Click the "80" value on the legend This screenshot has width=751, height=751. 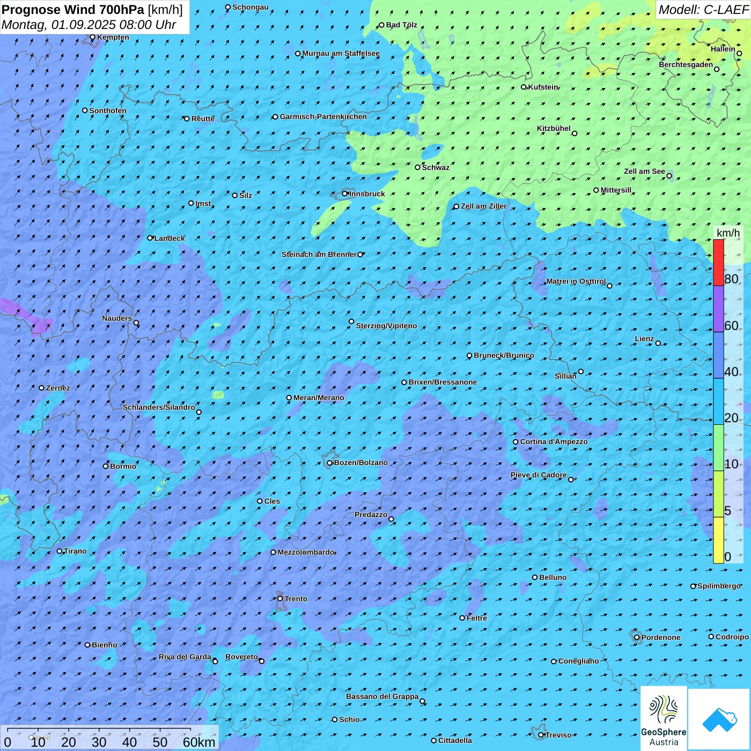click(x=731, y=279)
